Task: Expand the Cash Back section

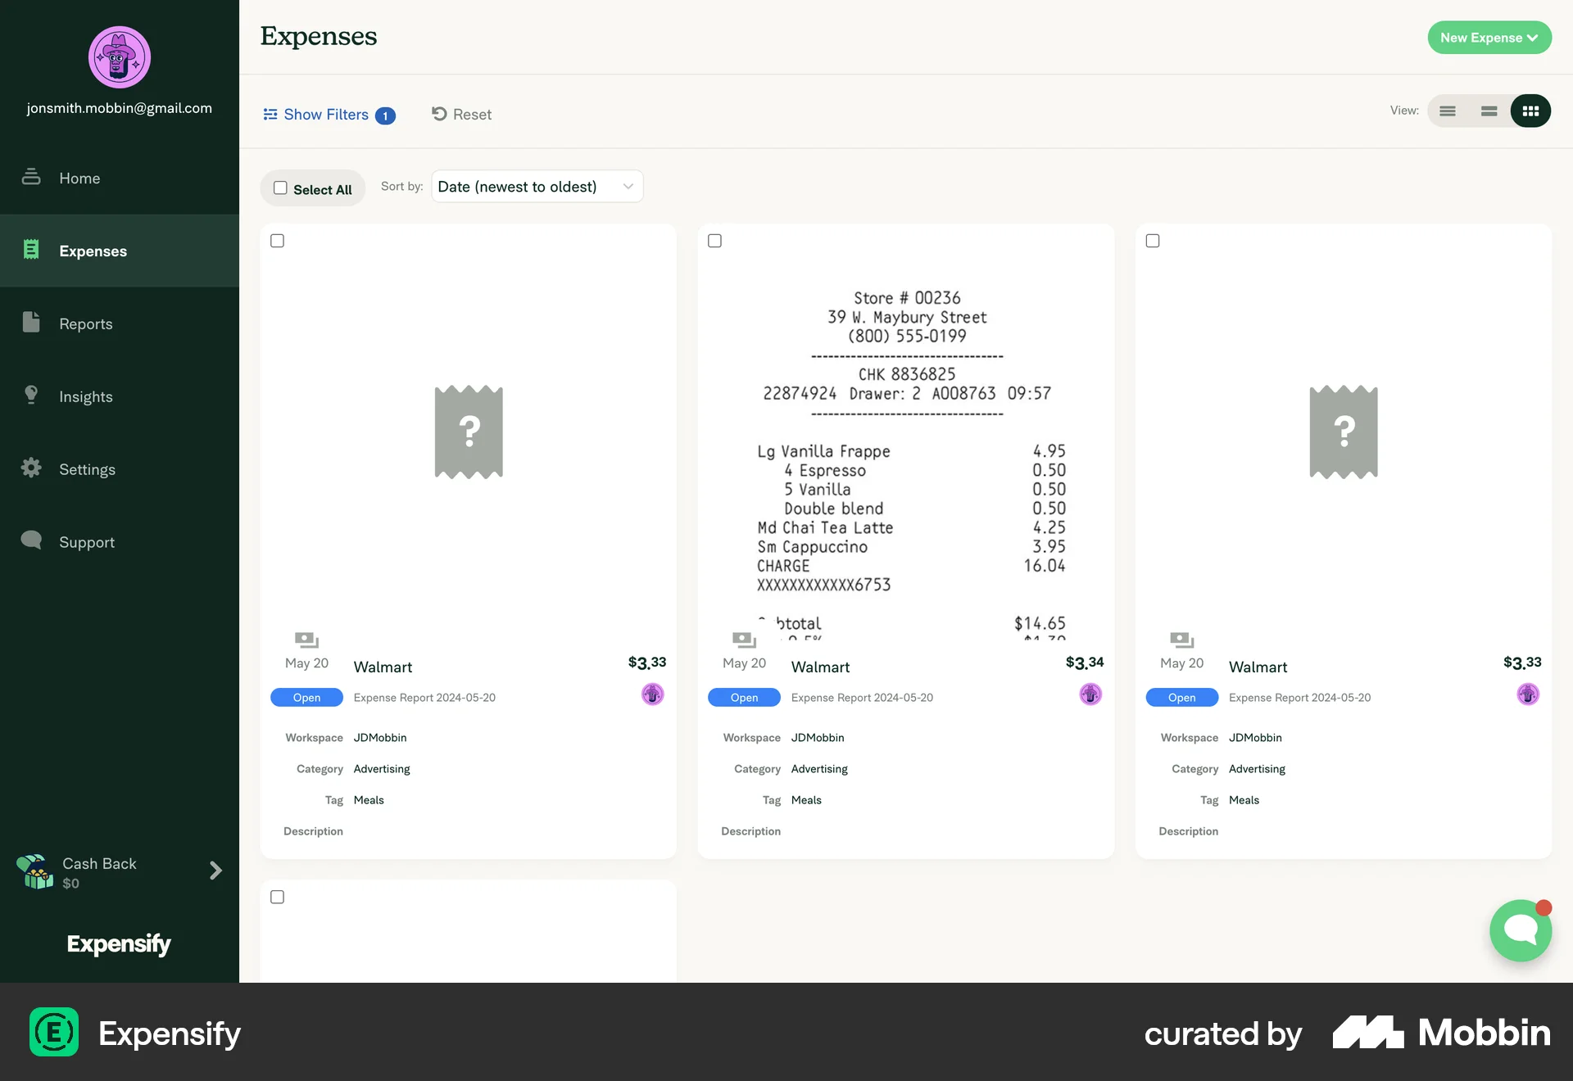Action: [x=215, y=871]
